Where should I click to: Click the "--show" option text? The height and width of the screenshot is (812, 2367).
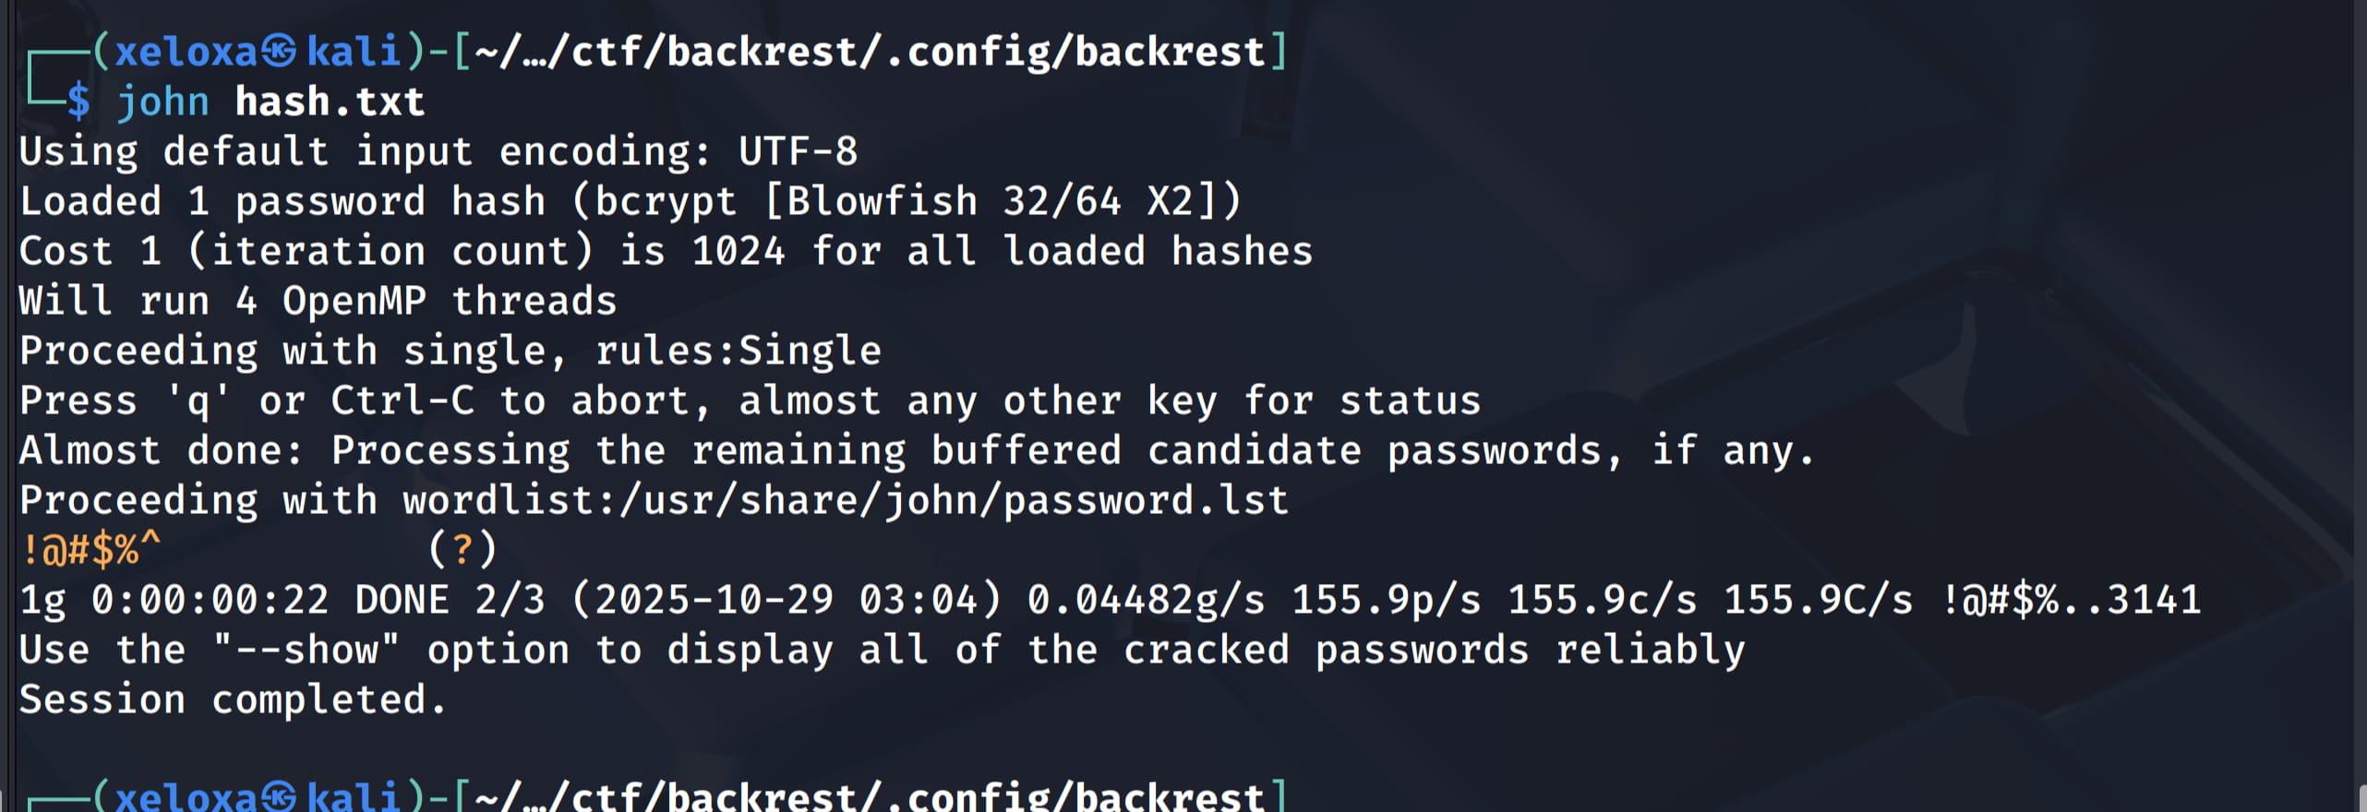306,650
